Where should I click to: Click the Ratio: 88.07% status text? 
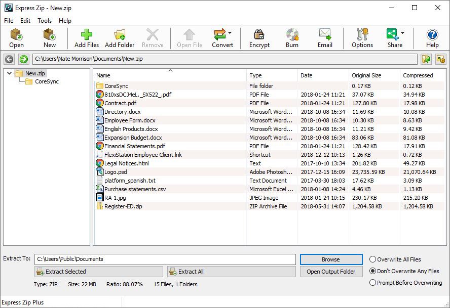click(x=125, y=284)
